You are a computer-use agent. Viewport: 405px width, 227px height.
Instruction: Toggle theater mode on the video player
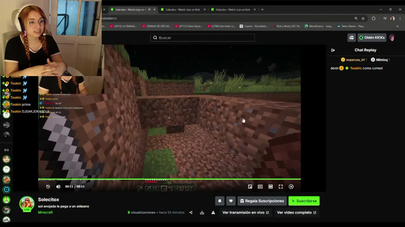tap(271, 187)
